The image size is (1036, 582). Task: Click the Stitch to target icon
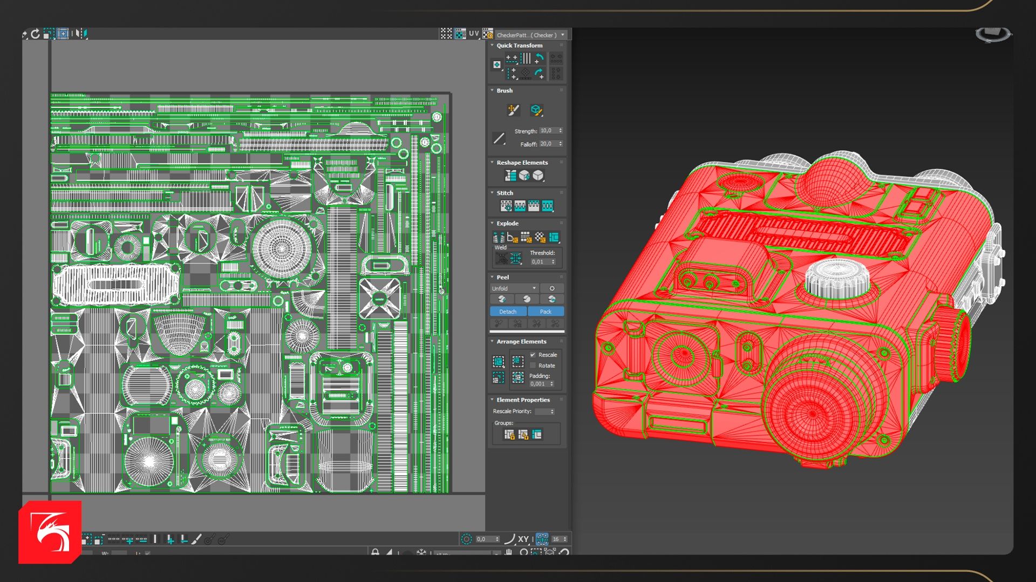pos(506,206)
